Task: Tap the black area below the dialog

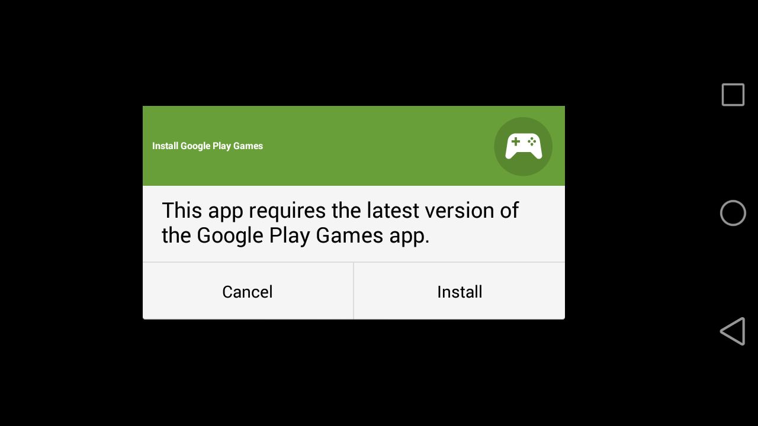Action: (x=354, y=373)
